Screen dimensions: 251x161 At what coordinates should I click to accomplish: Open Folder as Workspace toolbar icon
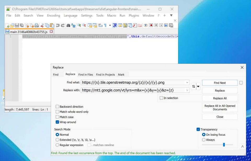click(140, 25)
